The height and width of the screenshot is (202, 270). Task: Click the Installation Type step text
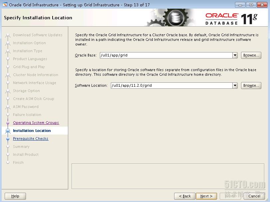point(28,51)
